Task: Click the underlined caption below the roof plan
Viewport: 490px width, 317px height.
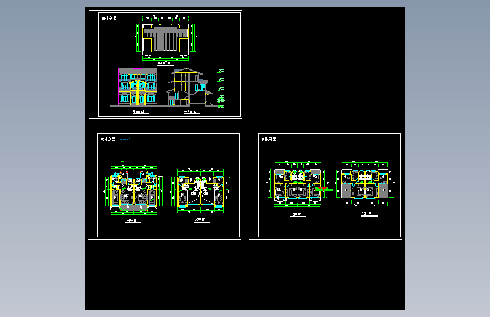Action: 165,64
